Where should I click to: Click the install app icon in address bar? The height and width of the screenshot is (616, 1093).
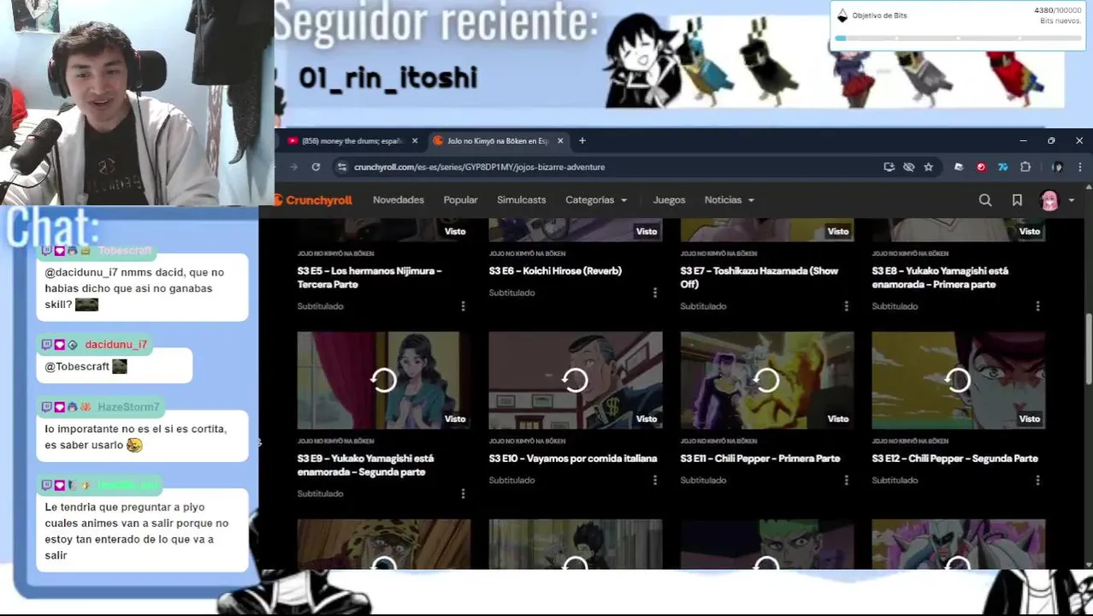click(889, 167)
